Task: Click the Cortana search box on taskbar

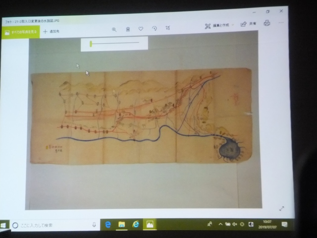Action: 54,225
